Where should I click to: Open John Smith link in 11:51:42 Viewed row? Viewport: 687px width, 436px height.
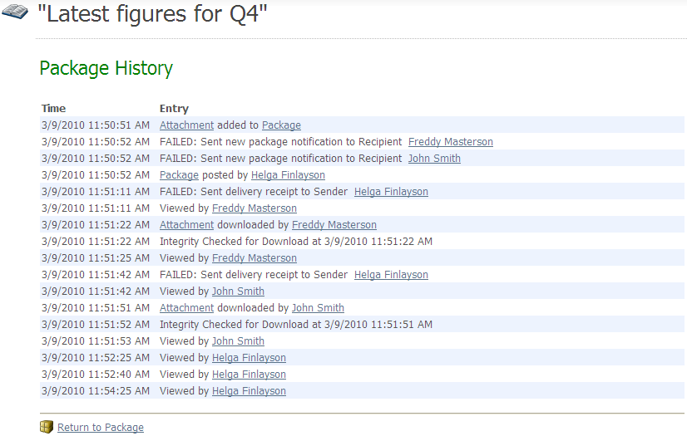point(238,291)
